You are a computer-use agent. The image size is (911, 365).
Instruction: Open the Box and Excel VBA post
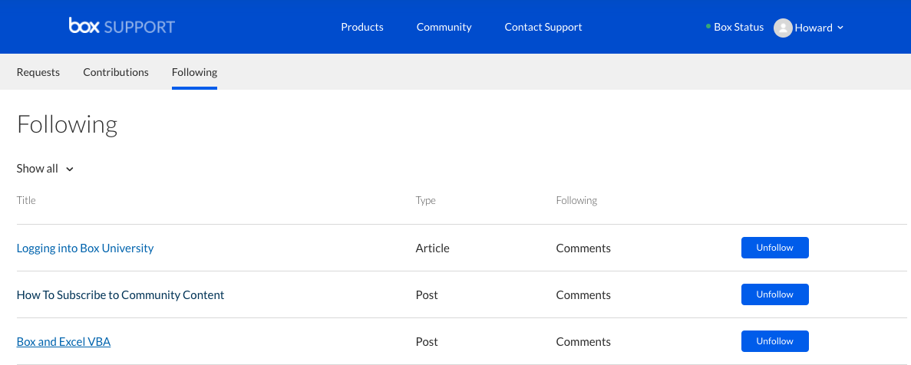(x=64, y=342)
